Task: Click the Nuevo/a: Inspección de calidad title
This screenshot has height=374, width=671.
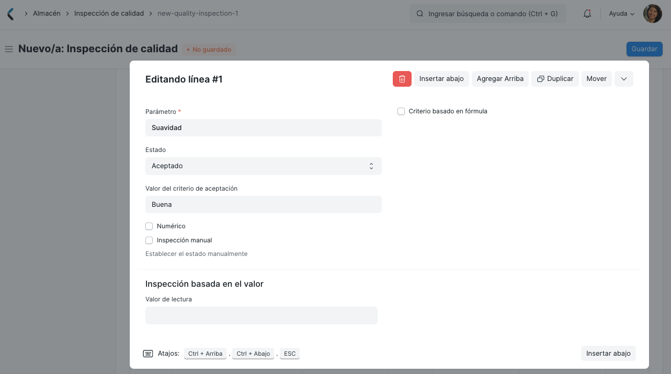Action: [98, 49]
